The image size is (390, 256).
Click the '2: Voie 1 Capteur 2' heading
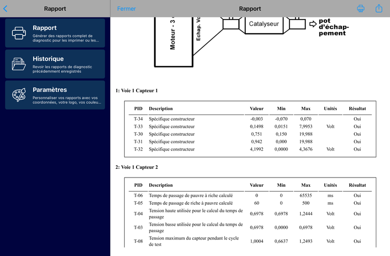point(136,167)
